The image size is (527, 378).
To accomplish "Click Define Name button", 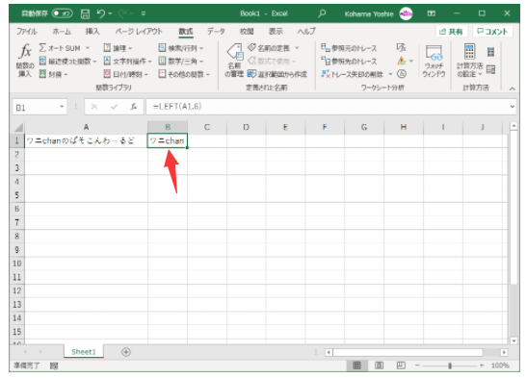I will [x=269, y=48].
